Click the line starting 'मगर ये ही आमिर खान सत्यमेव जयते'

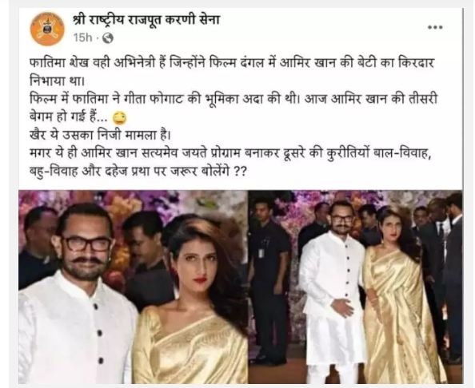[x=230, y=153]
